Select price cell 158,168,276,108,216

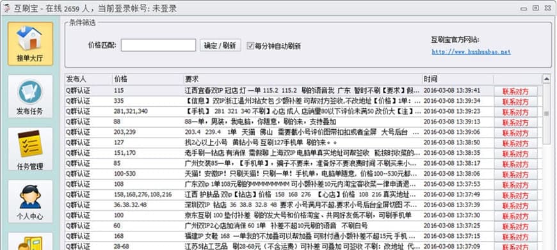(x=143, y=194)
